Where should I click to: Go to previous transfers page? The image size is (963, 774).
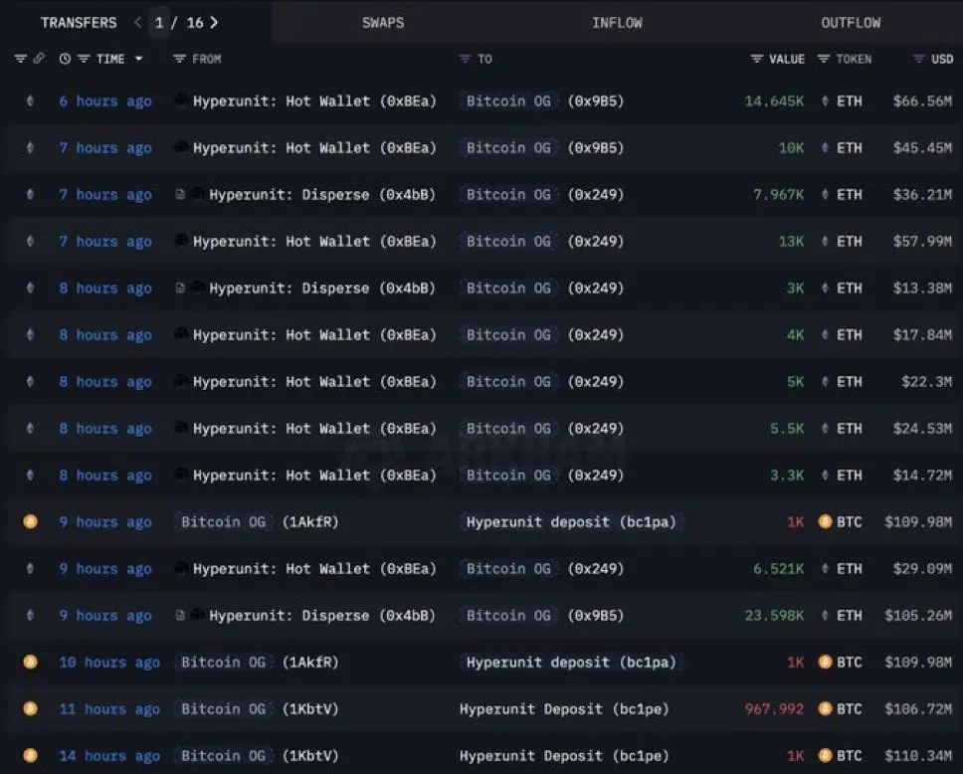137,23
